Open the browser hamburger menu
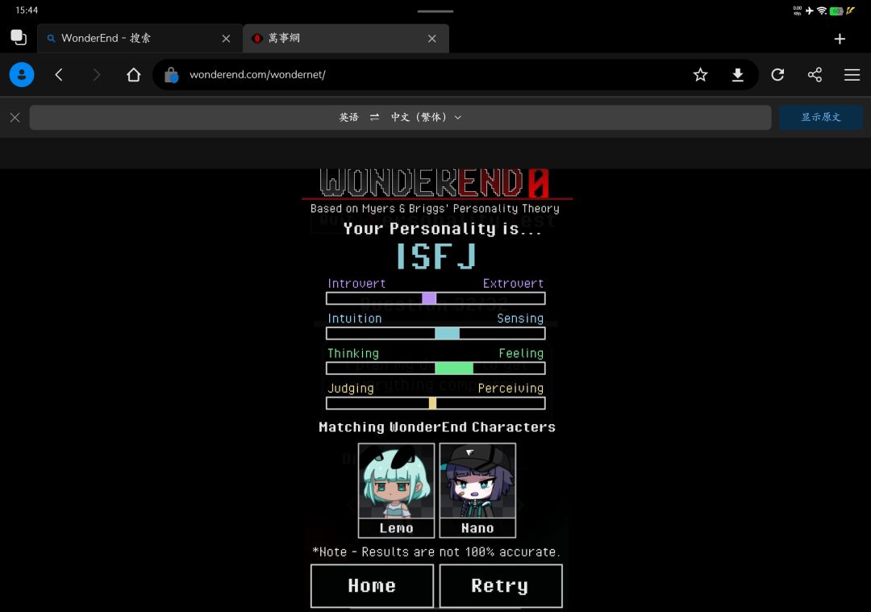The height and width of the screenshot is (612, 871). click(852, 74)
